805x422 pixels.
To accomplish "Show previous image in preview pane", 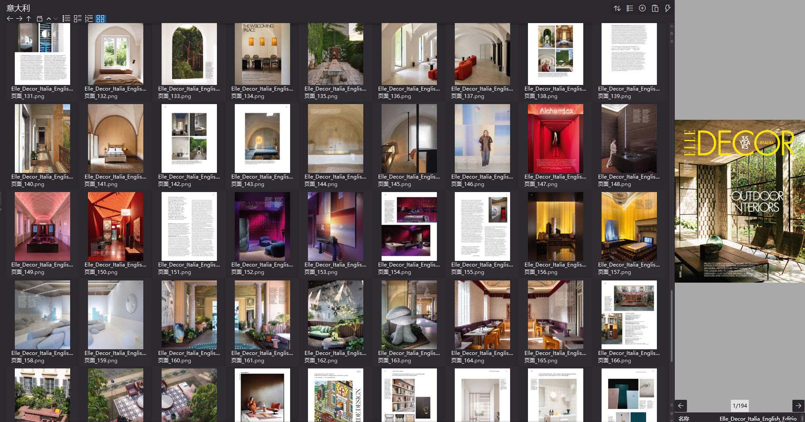I will (681, 405).
